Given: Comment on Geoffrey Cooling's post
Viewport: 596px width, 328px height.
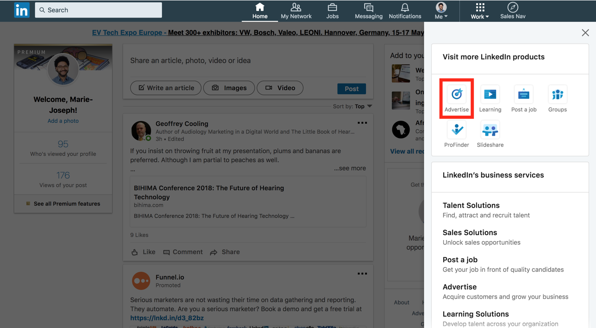Looking at the screenshot, I should coord(183,252).
